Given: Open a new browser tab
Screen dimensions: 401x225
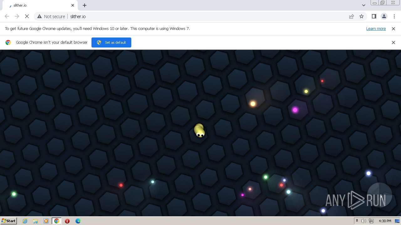Looking at the screenshot, I should tap(85, 5).
